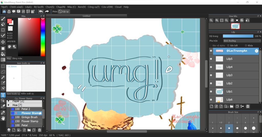Hide the Lớp3 layer
The height and width of the screenshot is (137, 262).
coord(211,75)
